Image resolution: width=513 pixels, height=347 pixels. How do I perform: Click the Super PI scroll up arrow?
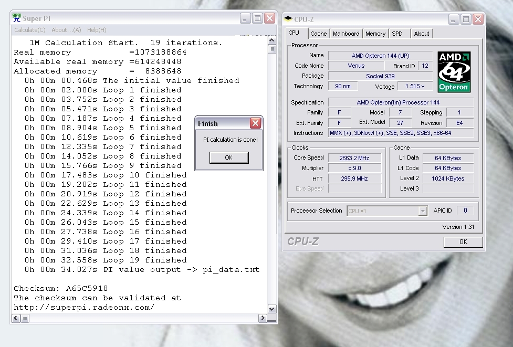(x=272, y=40)
